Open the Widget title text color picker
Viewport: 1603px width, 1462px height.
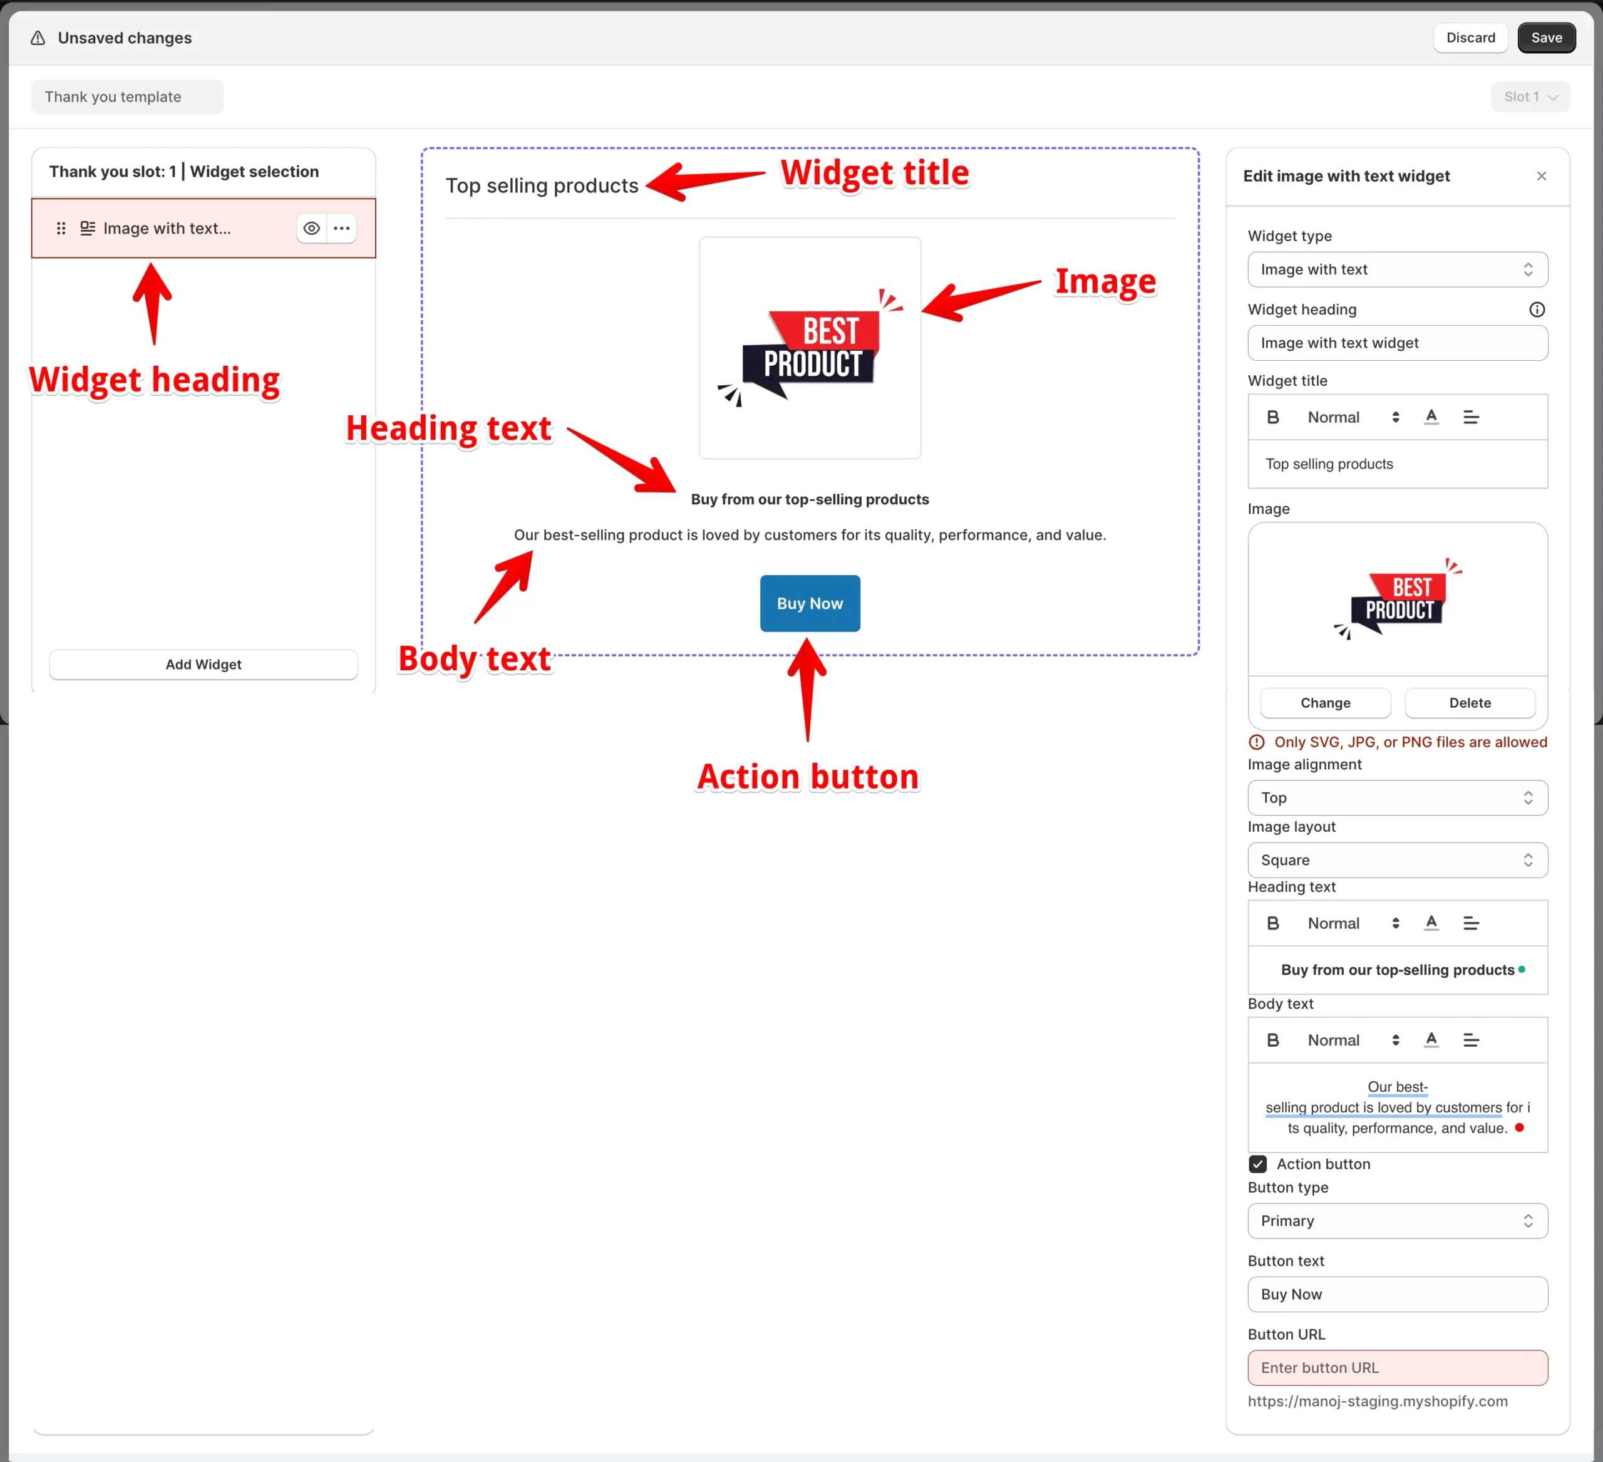(x=1430, y=417)
